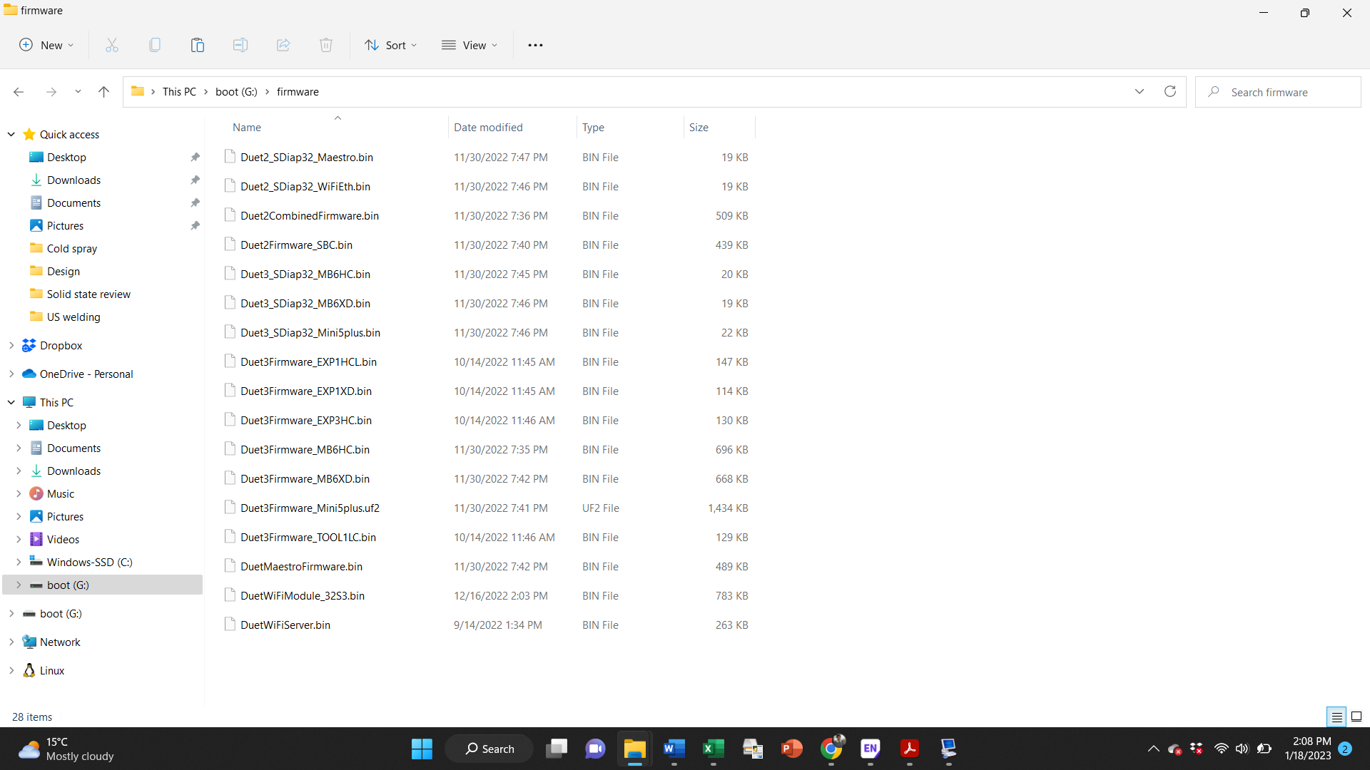Open the New item dropdown

[46, 45]
